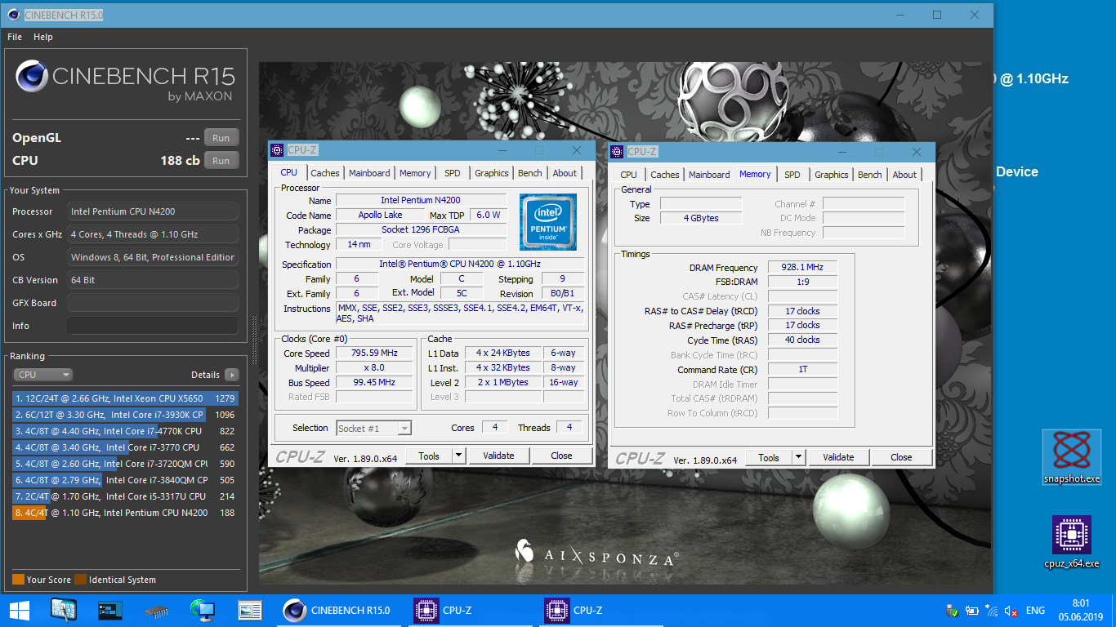Select the i7-3930K ranking row
This screenshot has width=1116, height=627.
pos(126,415)
